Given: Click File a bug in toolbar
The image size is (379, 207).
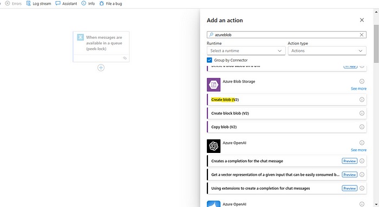Looking at the screenshot, I should 110,4.
